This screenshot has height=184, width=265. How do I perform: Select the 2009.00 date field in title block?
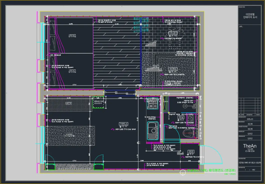click(x=250, y=119)
